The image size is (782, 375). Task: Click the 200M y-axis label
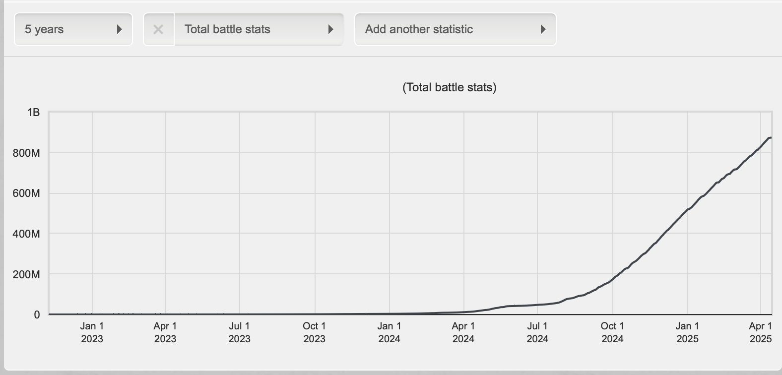click(26, 274)
